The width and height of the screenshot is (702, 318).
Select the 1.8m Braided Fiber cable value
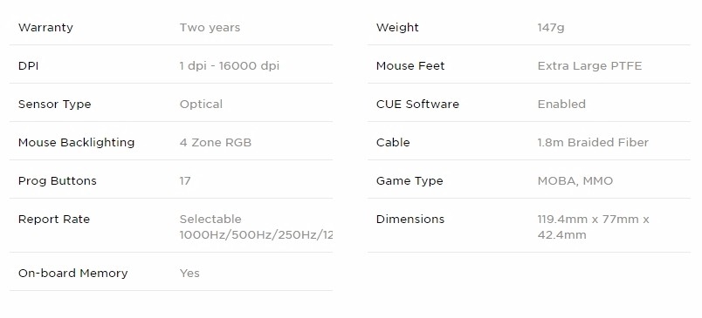pyautogui.click(x=593, y=143)
